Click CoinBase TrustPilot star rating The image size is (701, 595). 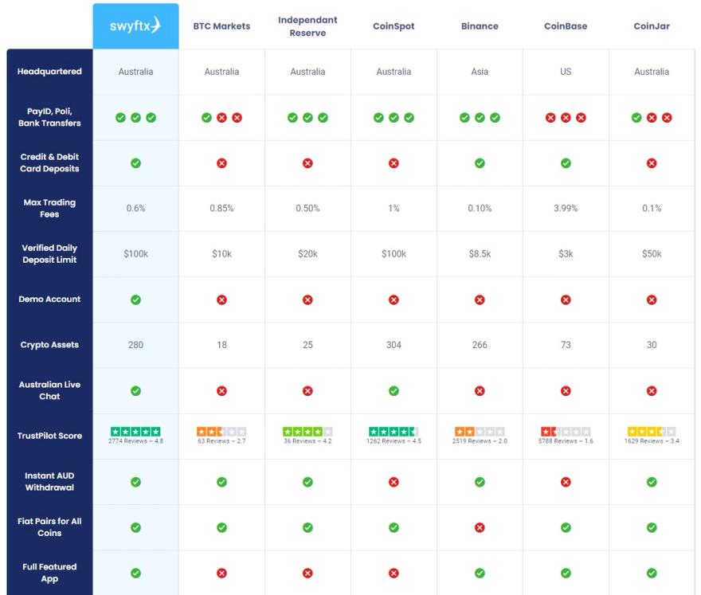pos(566,432)
